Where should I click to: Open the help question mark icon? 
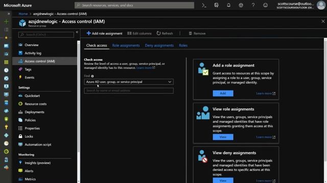click(253, 6)
